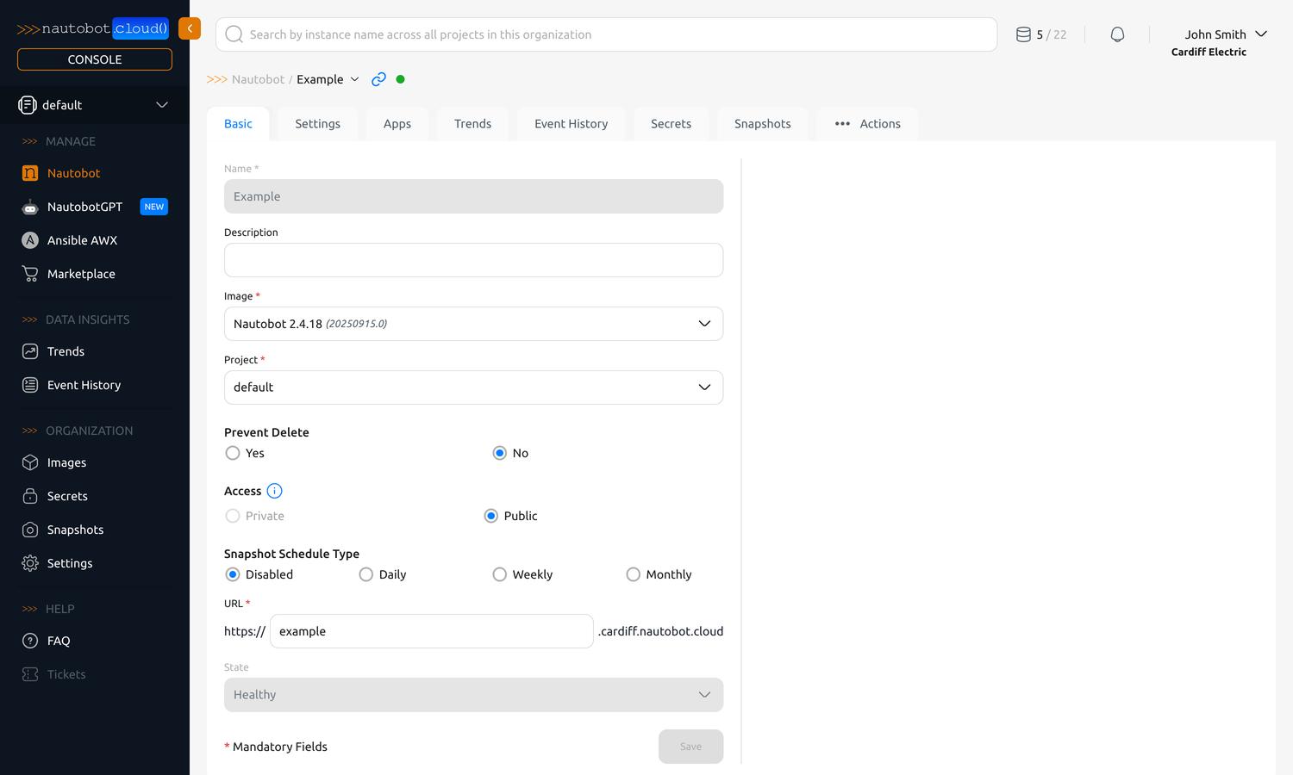Open Ansible AWX from the sidebar
1293x775 pixels.
click(x=82, y=240)
